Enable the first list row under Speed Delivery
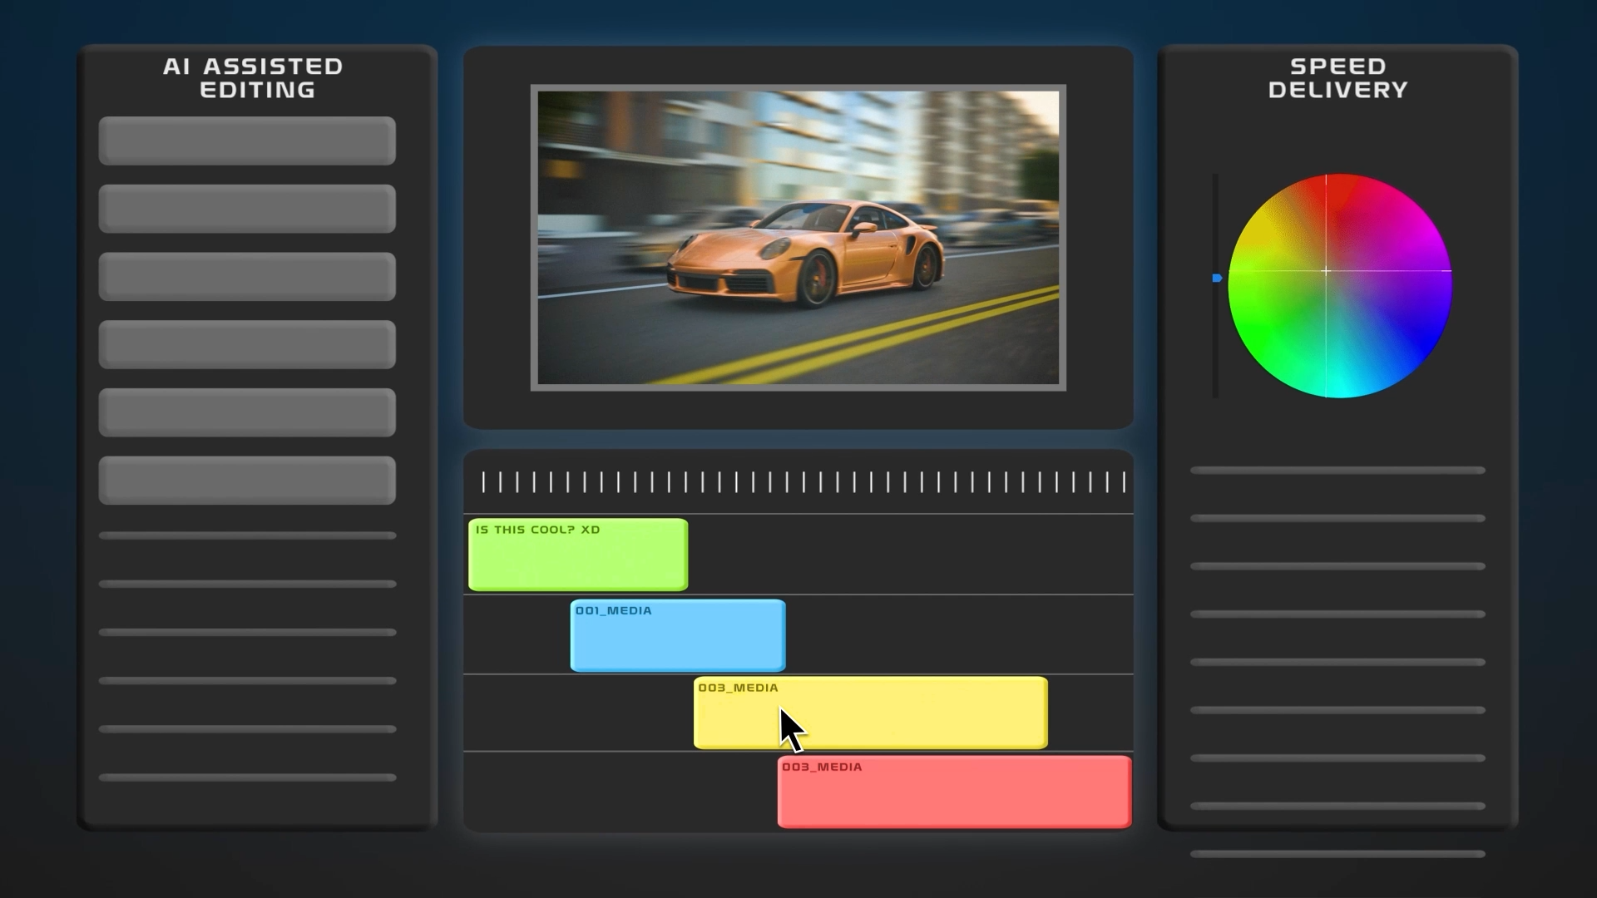 (x=1337, y=471)
